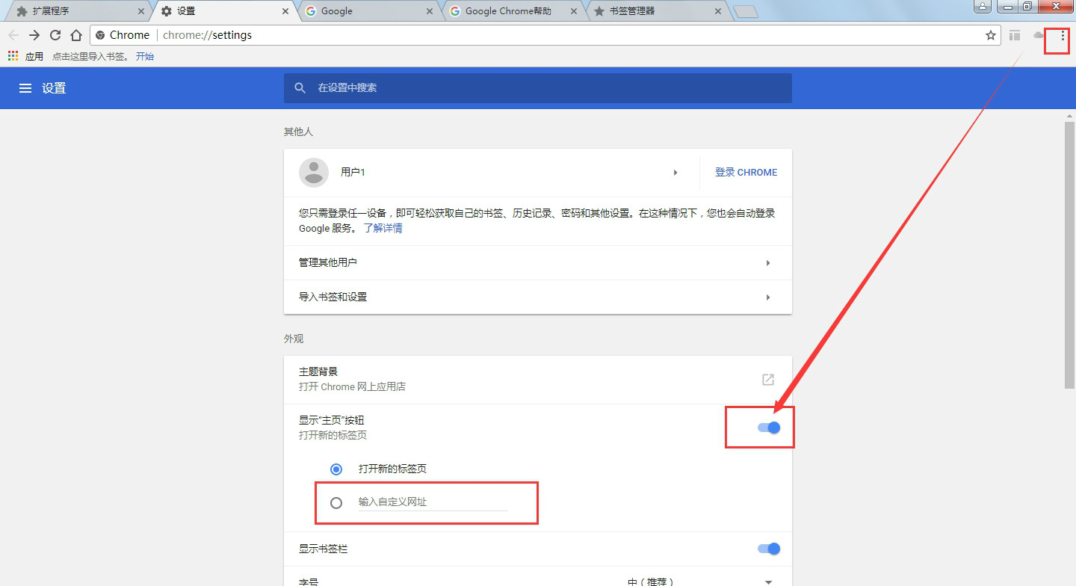Expand the 管理其他用户 arrow
1076x586 pixels.
768,263
